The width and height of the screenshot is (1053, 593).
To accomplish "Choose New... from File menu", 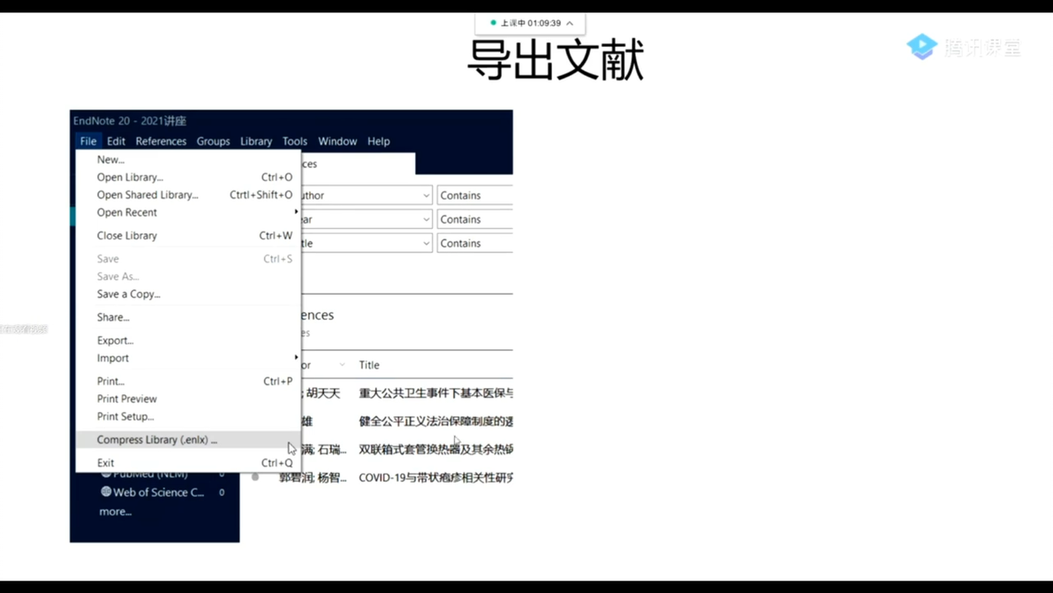I will (188, 159).
